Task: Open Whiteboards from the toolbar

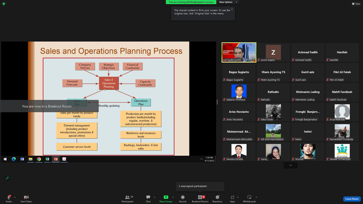Action: pyautogui.click(x=250, y=198)
